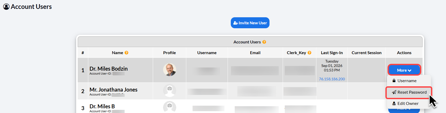Click the Invite New User button
This screenshot has height=113, width=446.
[250, 23]
